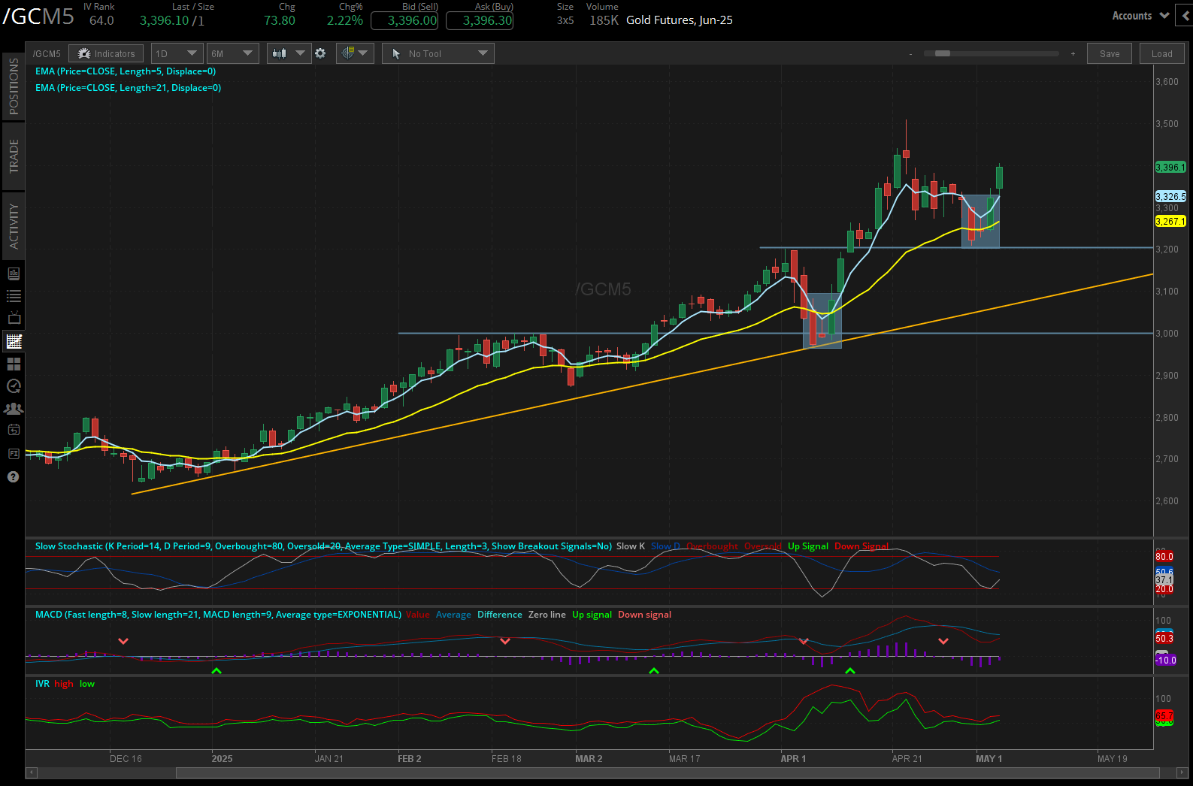This screenshot has height=786, width=1193.
Task: Click the horizontal scrollbar thumb below chart
Action: pos(668,772)
